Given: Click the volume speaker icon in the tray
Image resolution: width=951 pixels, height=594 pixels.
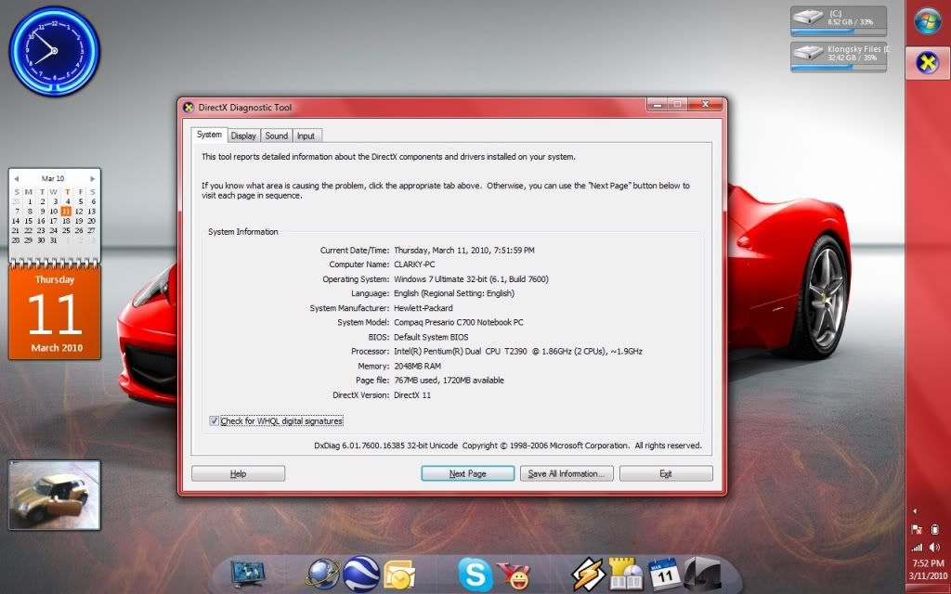Looking at the screenshot, I should (934, 548).
